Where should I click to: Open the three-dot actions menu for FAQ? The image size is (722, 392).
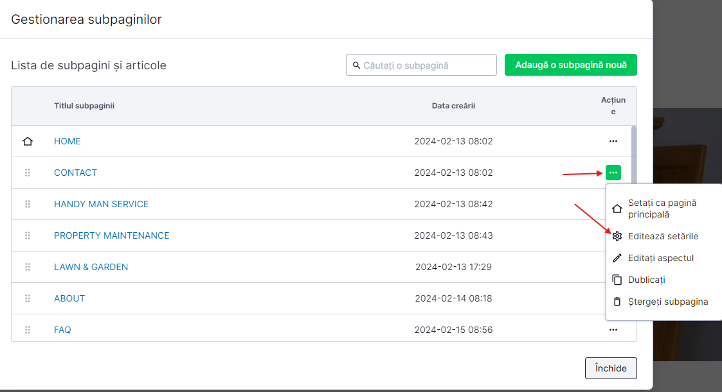coord(613,330)
